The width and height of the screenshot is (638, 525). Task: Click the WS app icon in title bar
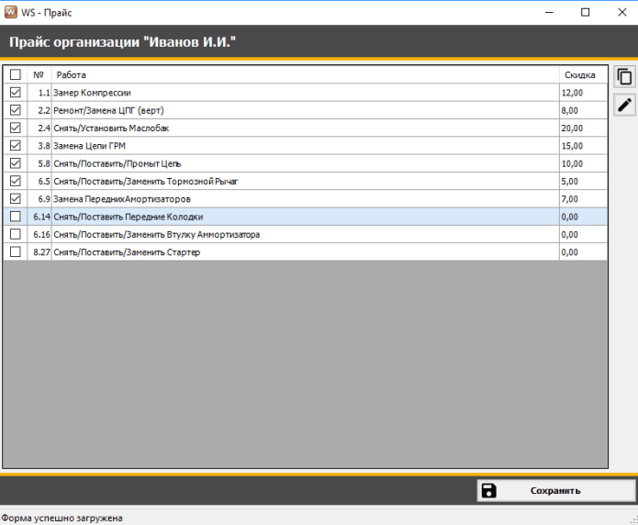click(10, 12)
